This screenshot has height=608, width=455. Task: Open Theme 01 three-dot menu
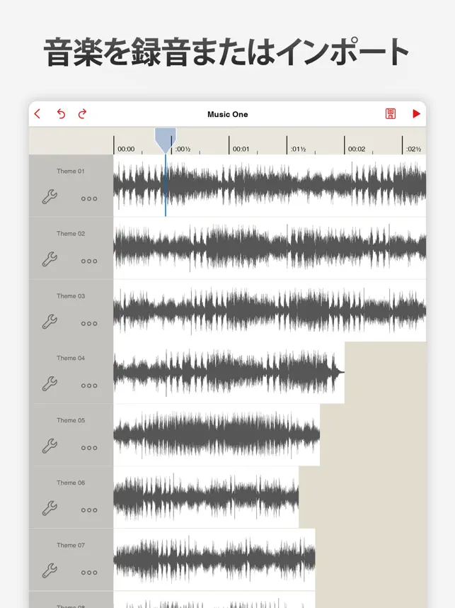point(89,199)
